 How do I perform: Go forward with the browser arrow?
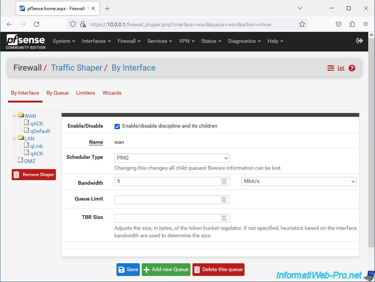coord(23,24)
